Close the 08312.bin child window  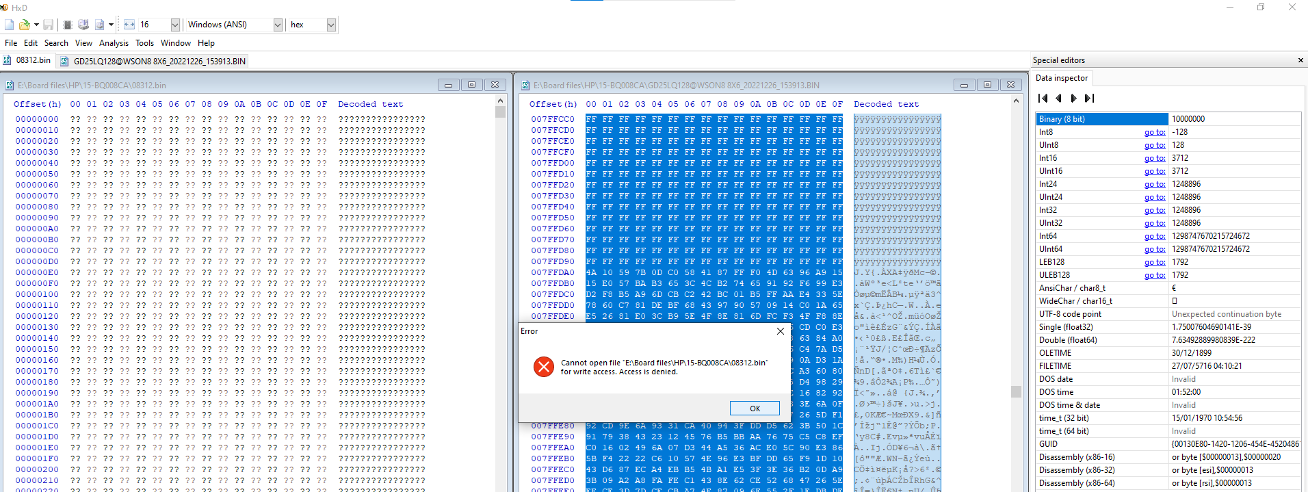point(495,85)
